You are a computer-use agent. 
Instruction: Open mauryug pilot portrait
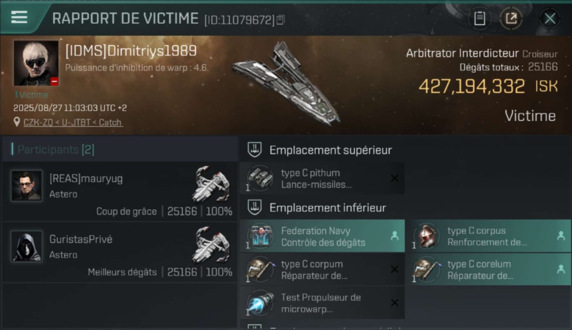click(x=27, y=186)
